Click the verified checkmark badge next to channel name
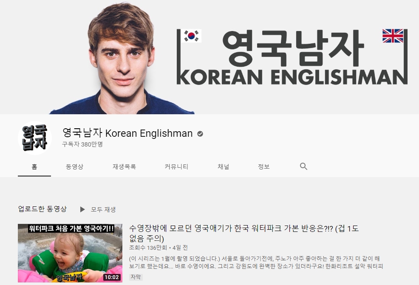This screenshot has width=419, height=285. pos(200,134)
